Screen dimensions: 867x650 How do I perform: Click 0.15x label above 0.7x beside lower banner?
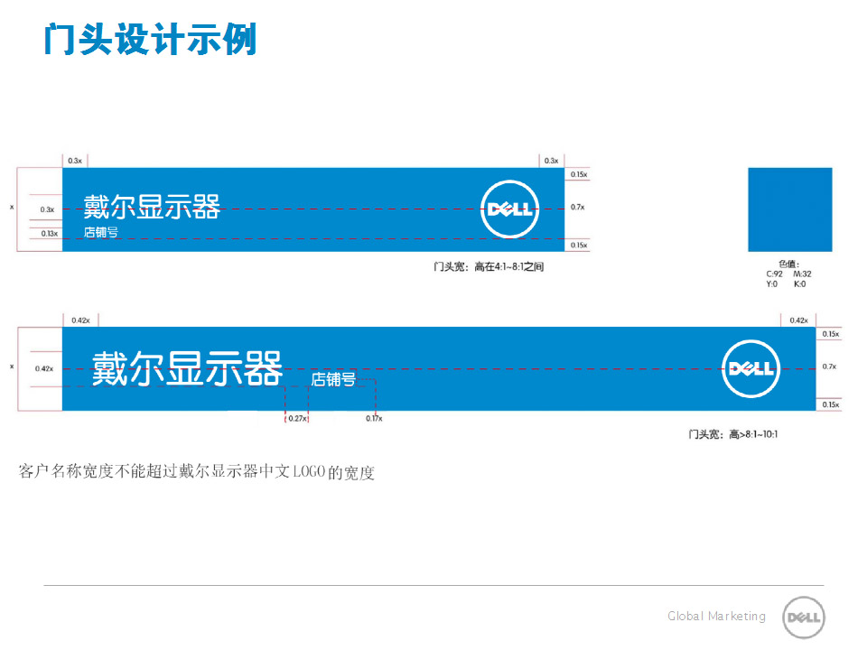pyautogui.click(x=831, y=334)
